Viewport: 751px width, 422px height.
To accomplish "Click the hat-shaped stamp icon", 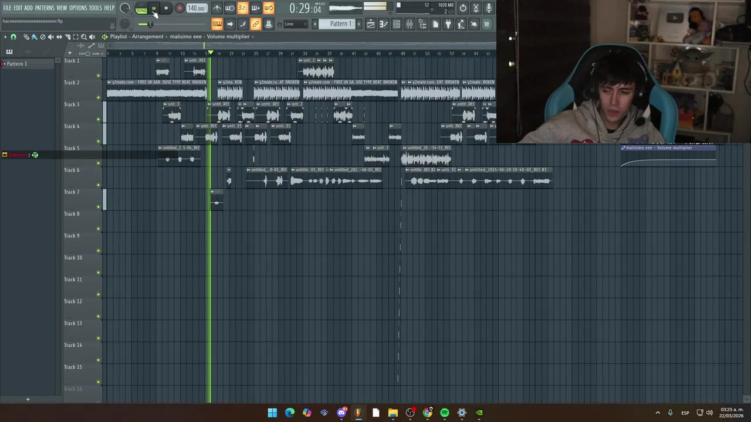I will (269, 24).
